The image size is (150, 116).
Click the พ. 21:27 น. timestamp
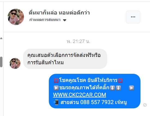click(78, 41)
